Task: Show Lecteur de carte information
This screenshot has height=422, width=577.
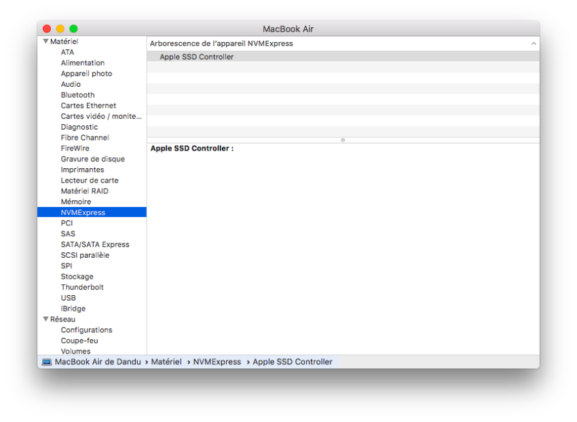Action: [x=90, y=180]
